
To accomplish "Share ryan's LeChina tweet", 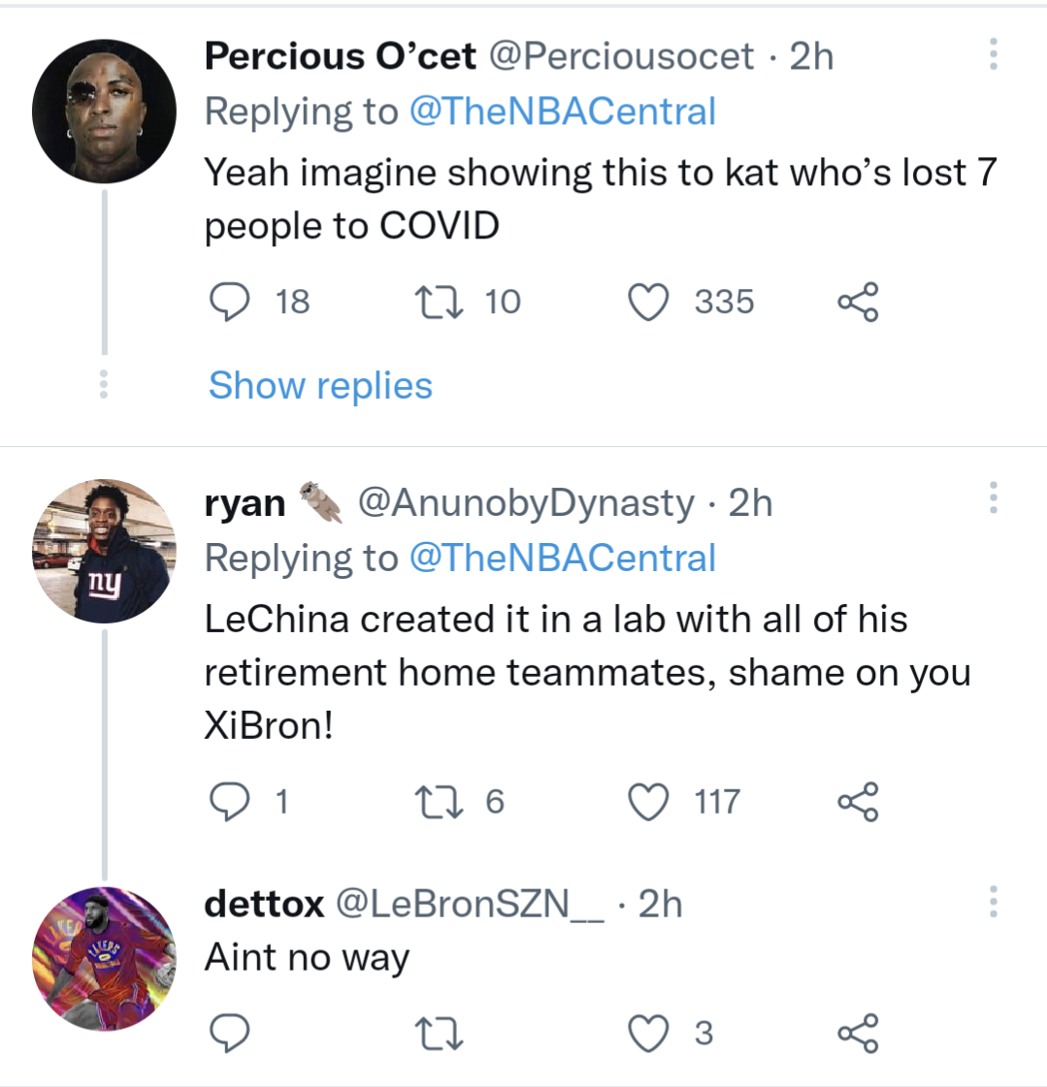I will tap(858, 802).
